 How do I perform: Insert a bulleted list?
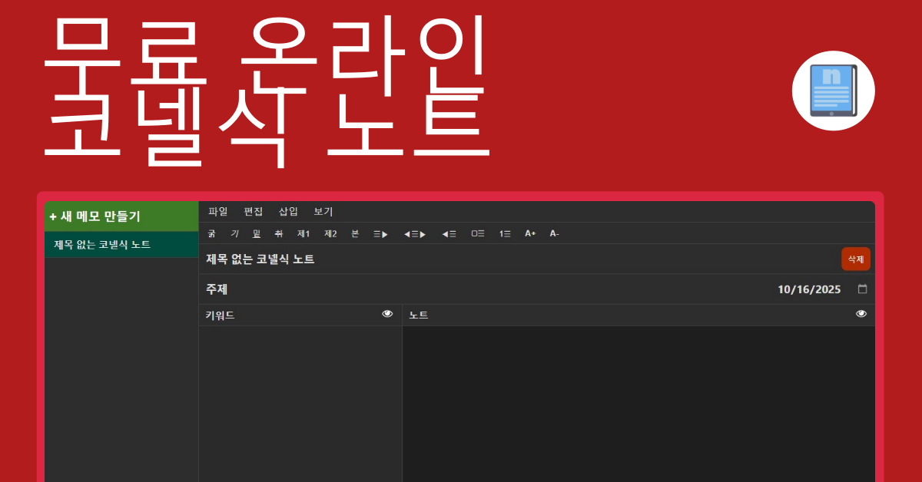[x=478, y=233]
